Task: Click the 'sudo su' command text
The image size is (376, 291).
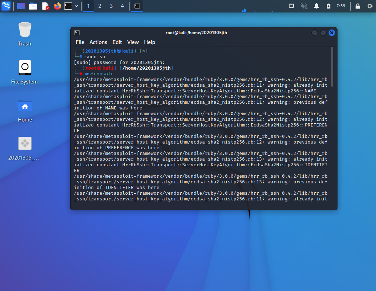Action: point(95,57)
